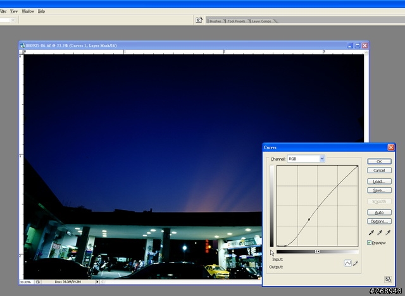Click the Save... button
The image size is (405, 296).
coord(379,190)
